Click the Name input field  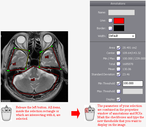click(121, 13)
